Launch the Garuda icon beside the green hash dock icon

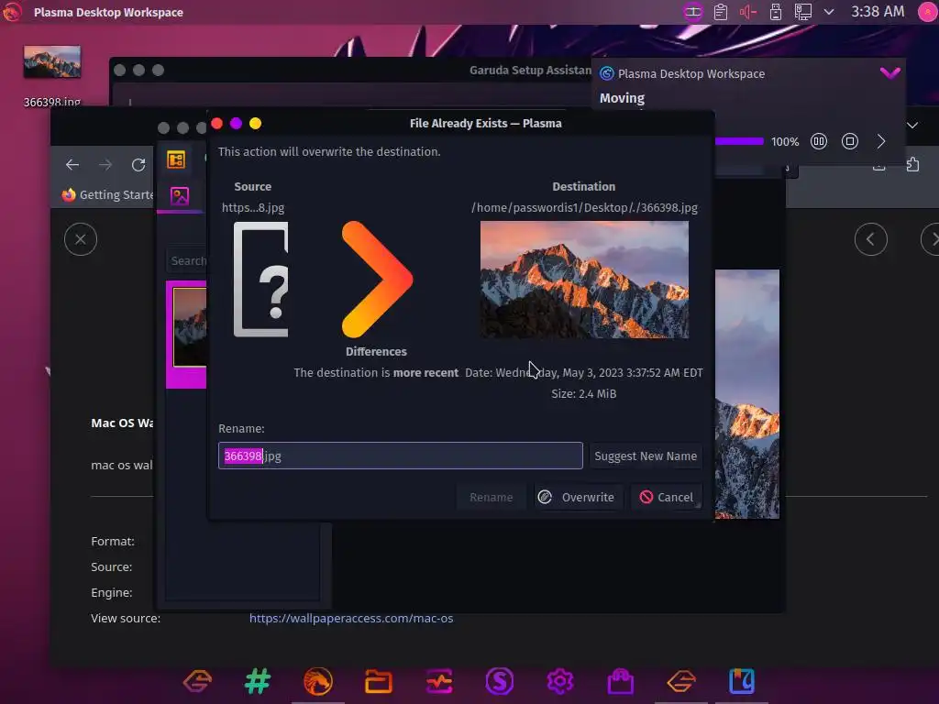click(x=198, y=681)
